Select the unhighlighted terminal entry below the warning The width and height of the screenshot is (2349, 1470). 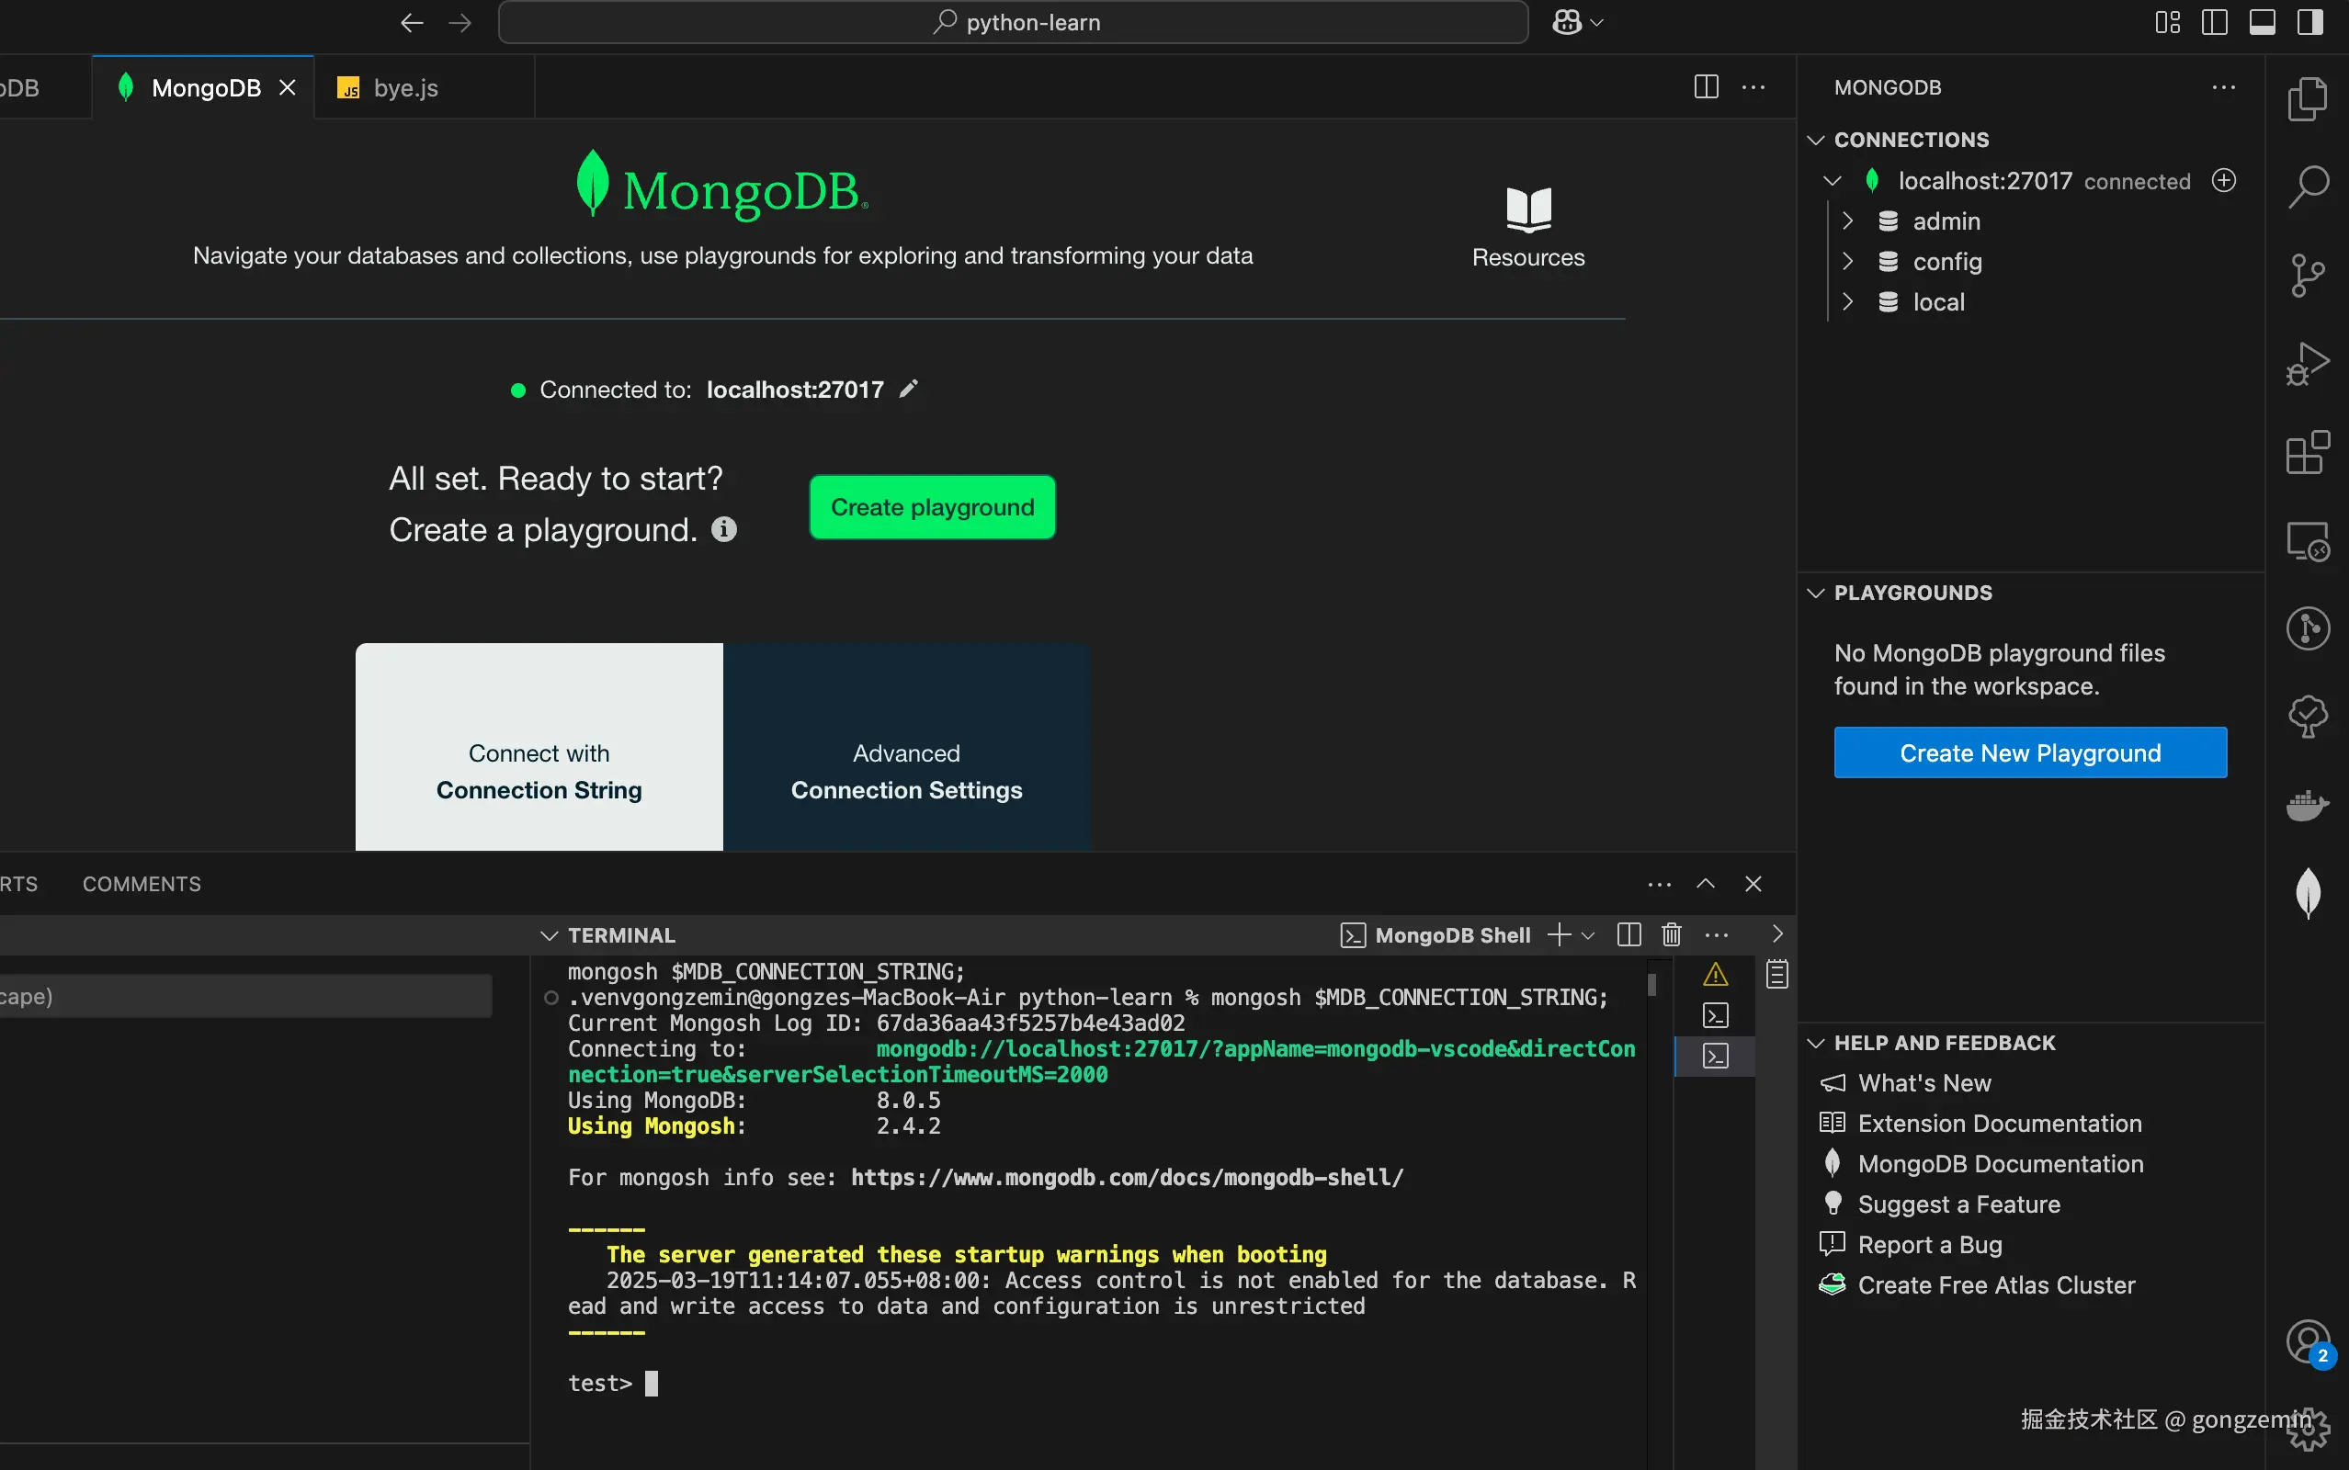click(1715, 1015)
